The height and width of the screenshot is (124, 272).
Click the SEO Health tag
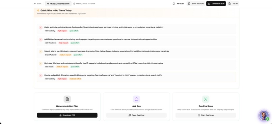49,67
